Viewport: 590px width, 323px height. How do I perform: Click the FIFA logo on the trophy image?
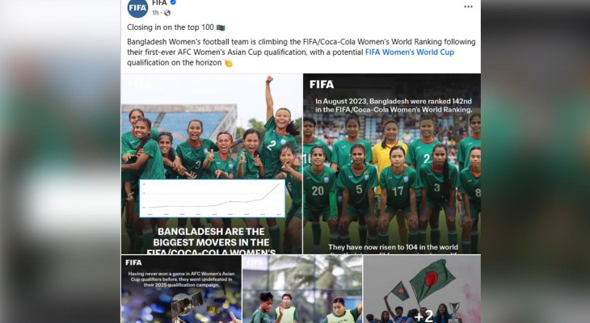[x=133, y=262]
